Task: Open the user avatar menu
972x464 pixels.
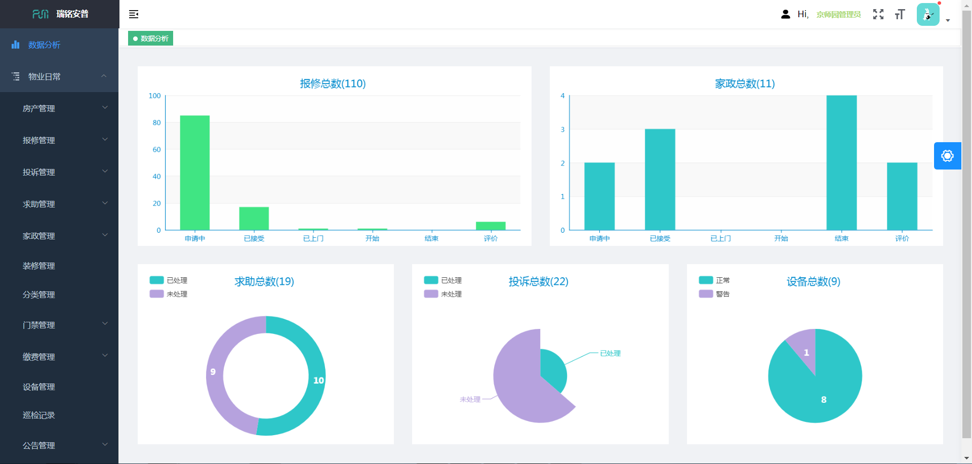Action: [928, 14]
